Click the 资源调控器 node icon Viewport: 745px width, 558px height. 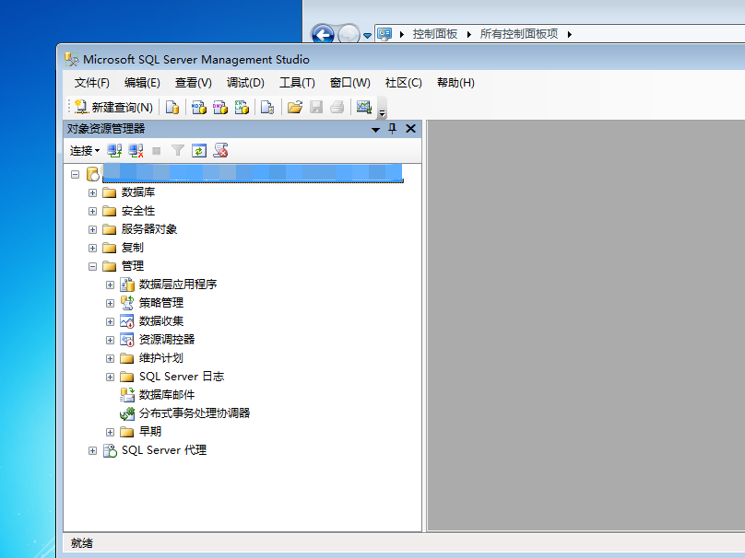(x=127, y=340)
